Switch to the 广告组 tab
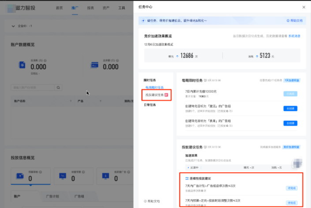 point(79,196)
